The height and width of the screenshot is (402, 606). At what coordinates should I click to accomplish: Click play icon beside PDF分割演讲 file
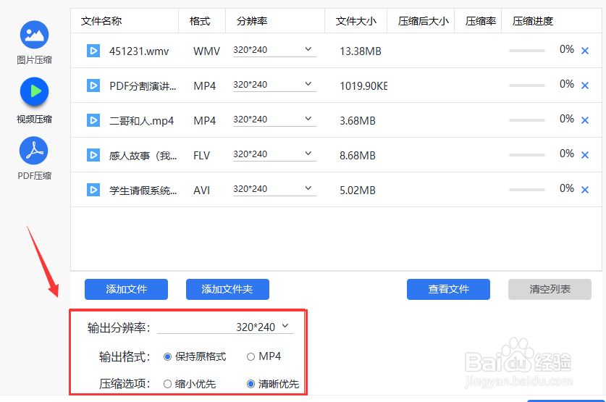pyautogui.click(x=93, y=85)
